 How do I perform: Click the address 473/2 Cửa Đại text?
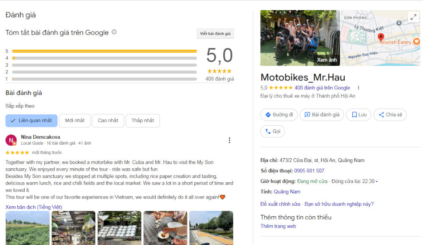(x=322, y=160)
